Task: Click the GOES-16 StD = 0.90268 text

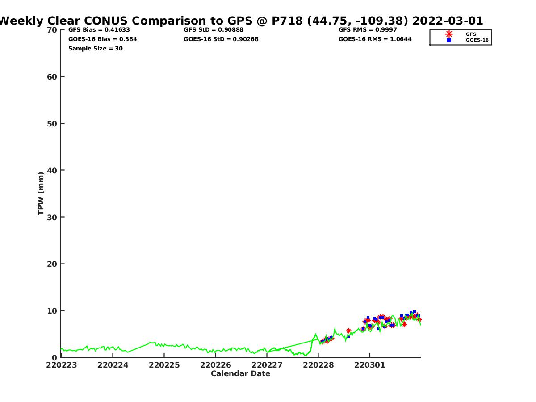Action: pyautogui.click(x=221, y=39)
